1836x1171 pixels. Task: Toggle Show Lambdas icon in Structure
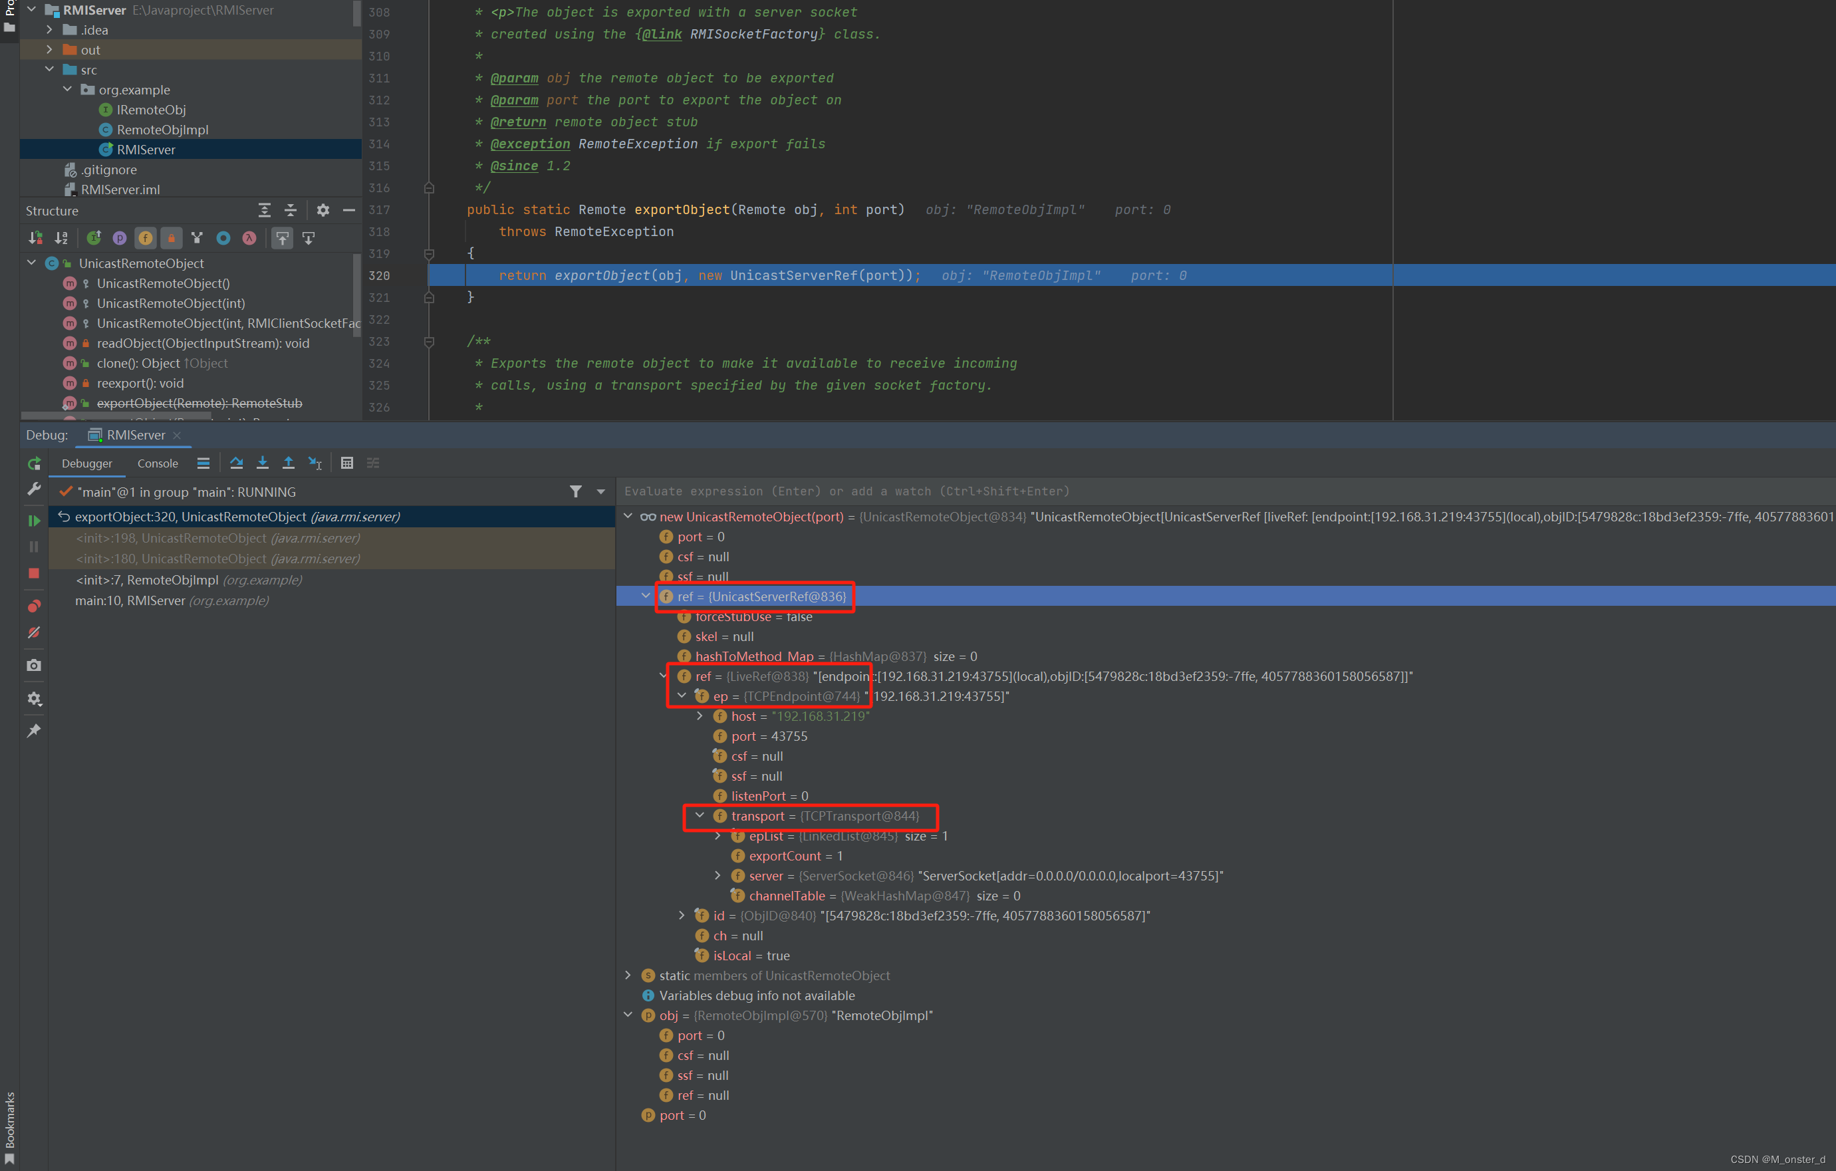(249, 239)
